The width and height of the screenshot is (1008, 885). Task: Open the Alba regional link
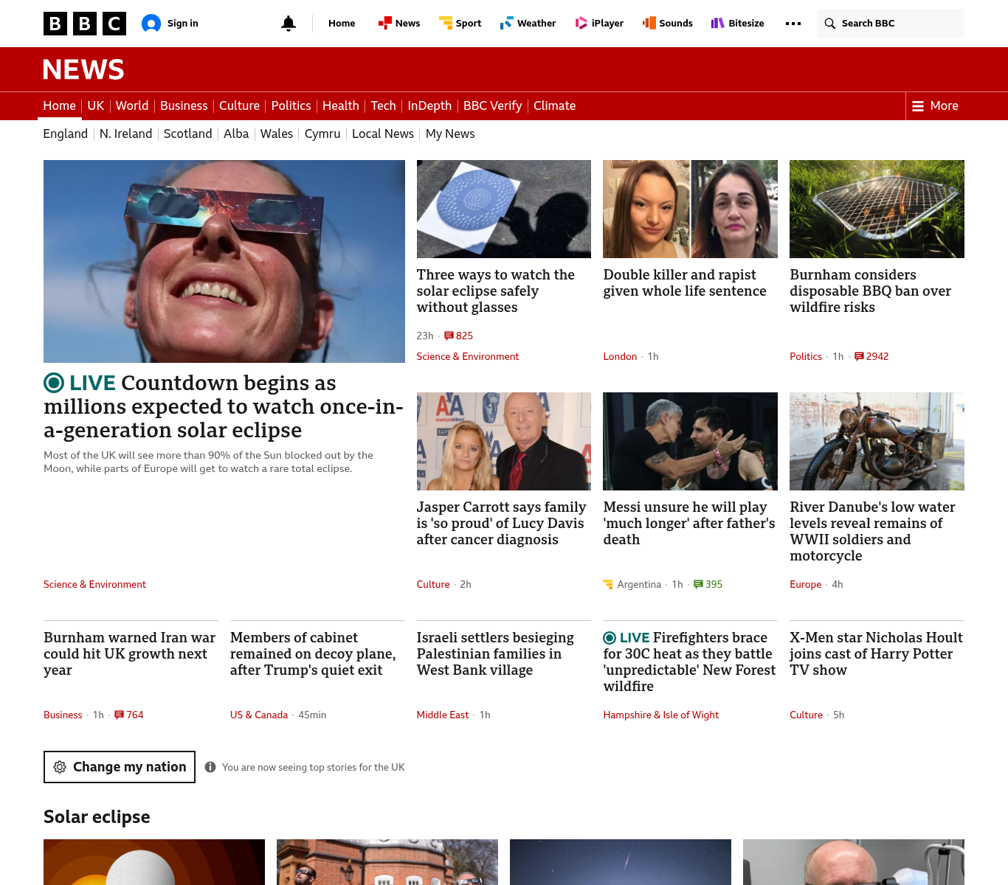coord(236,133)
